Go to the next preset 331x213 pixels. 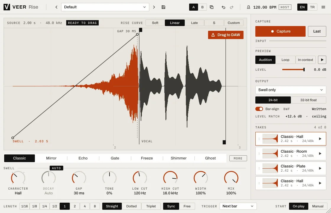(x=154, y=7)
